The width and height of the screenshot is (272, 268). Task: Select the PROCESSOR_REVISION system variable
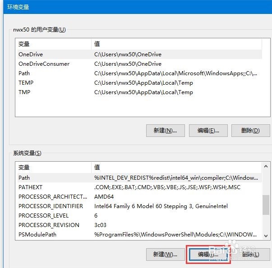(140, 225)
